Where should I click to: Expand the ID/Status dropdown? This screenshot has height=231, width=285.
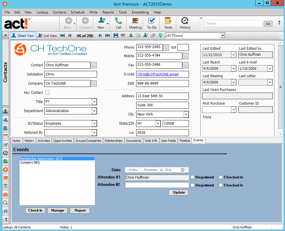(x=94, y=124)
